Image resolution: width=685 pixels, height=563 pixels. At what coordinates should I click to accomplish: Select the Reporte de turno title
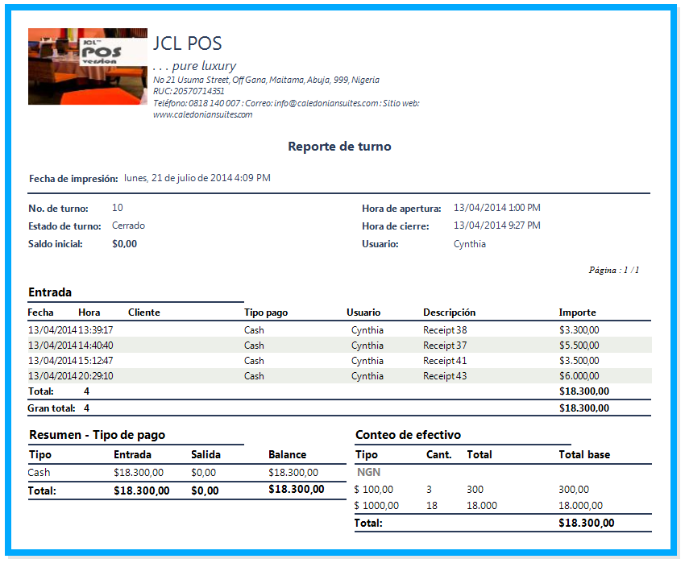point(338,147)
